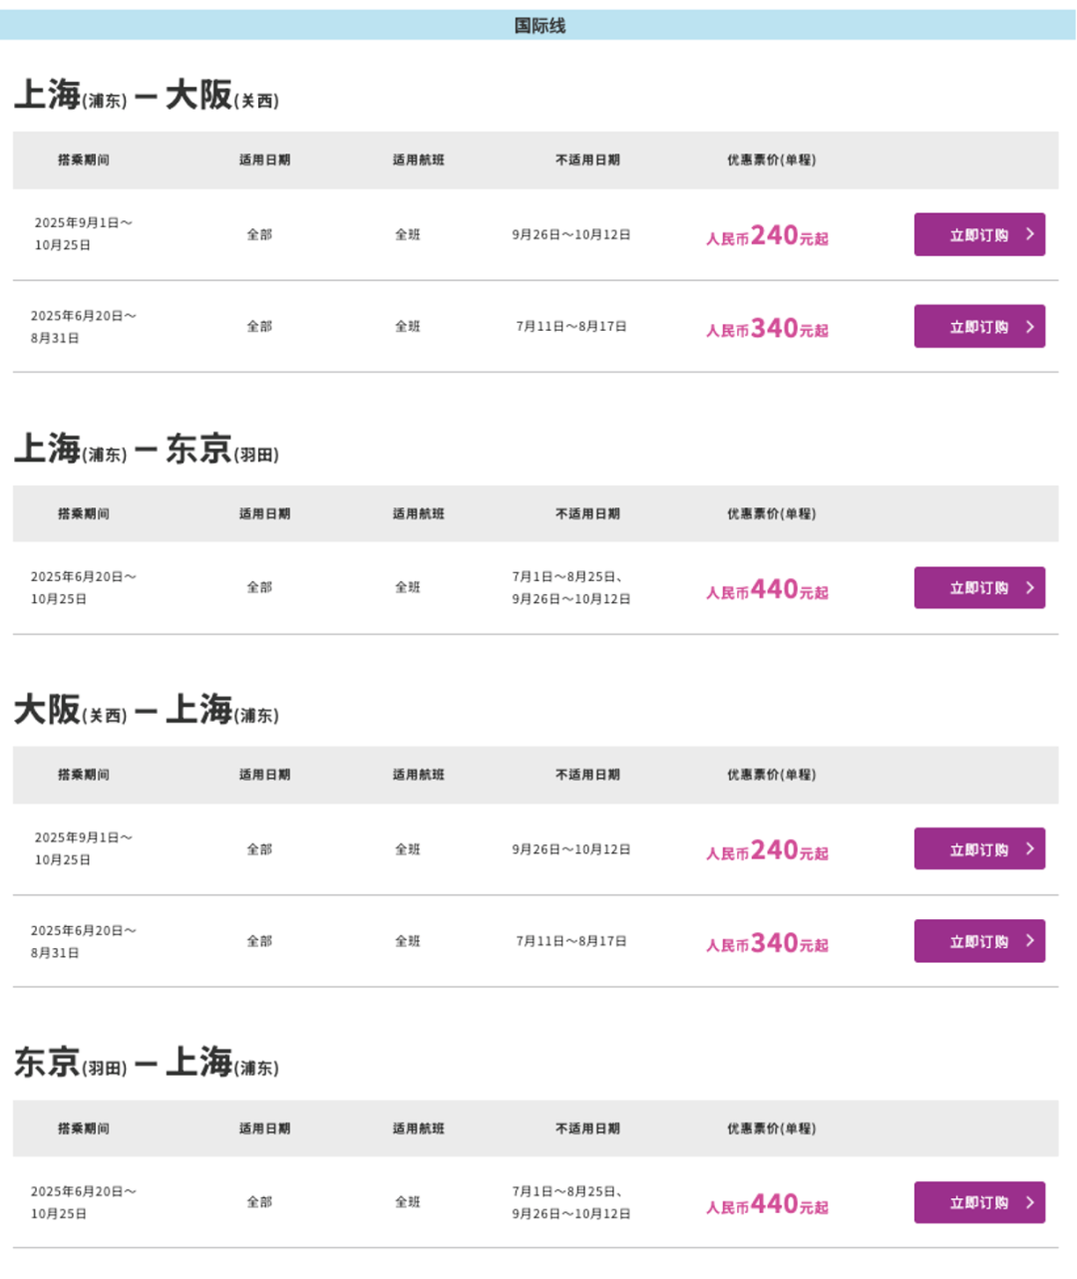
Task: Order the Shanghai to Tokyo Haneda 440 fare
Action: pyautogui.click(x=978, y=588)
